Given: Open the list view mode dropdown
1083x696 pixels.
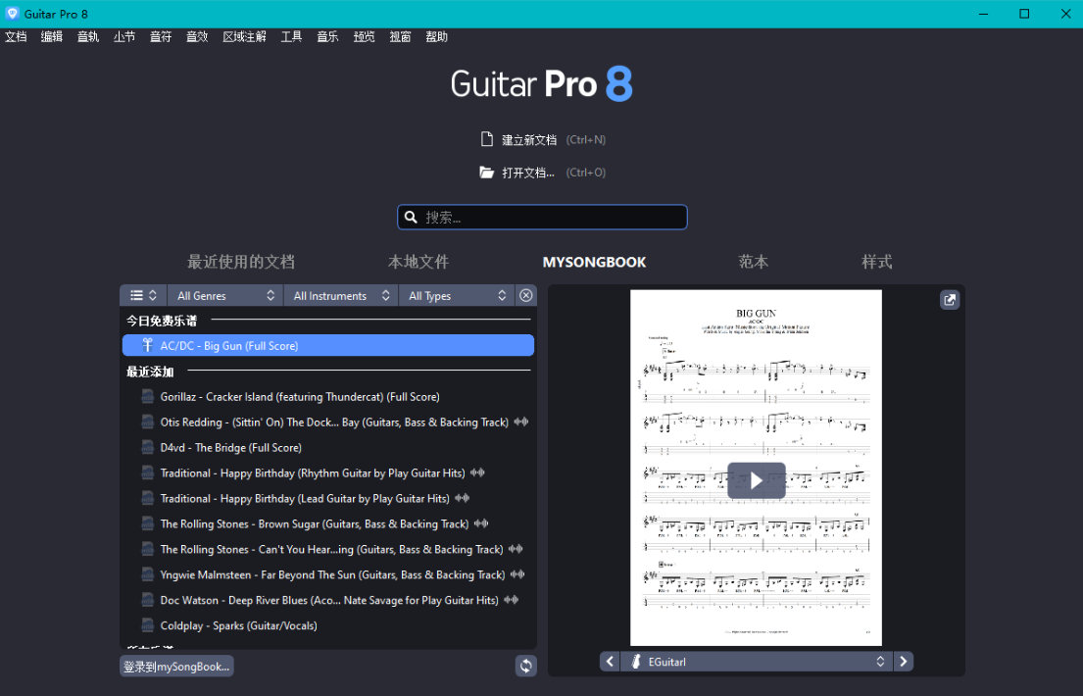Looking at the screenshot, I should click(x=144, y=296).
